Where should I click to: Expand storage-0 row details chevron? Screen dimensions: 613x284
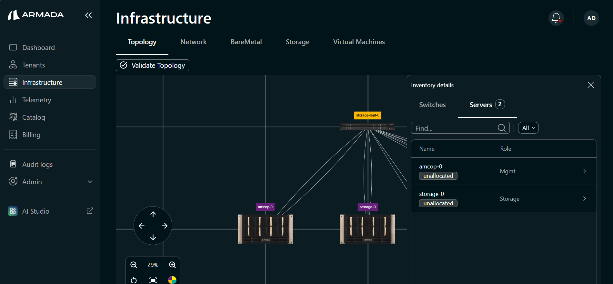(584, 198)
